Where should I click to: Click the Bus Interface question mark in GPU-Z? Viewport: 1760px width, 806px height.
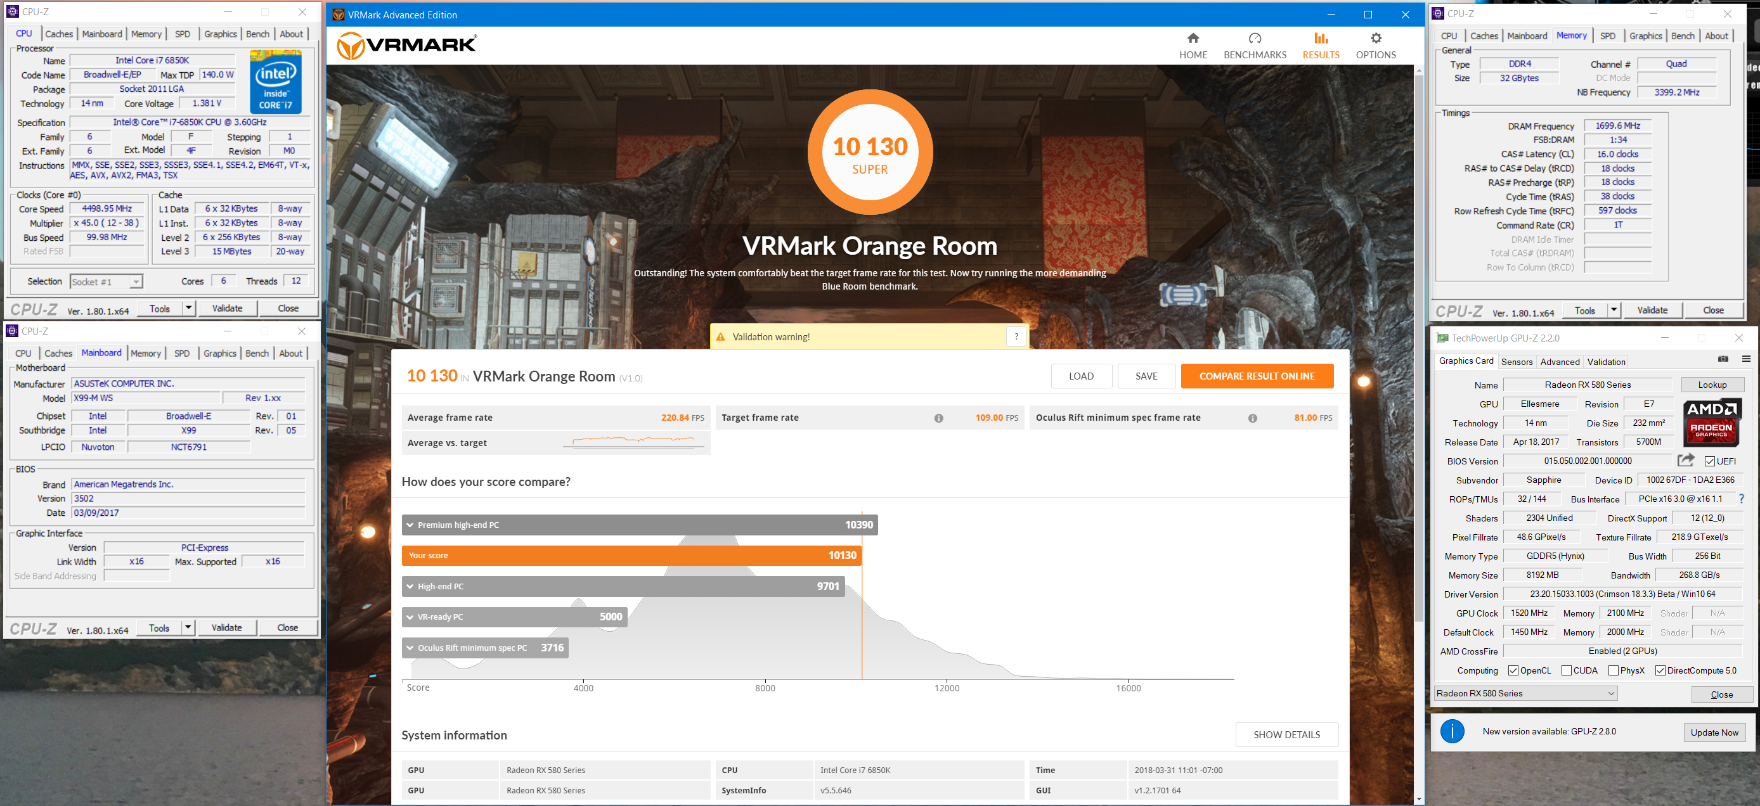tap(1742, 499)
